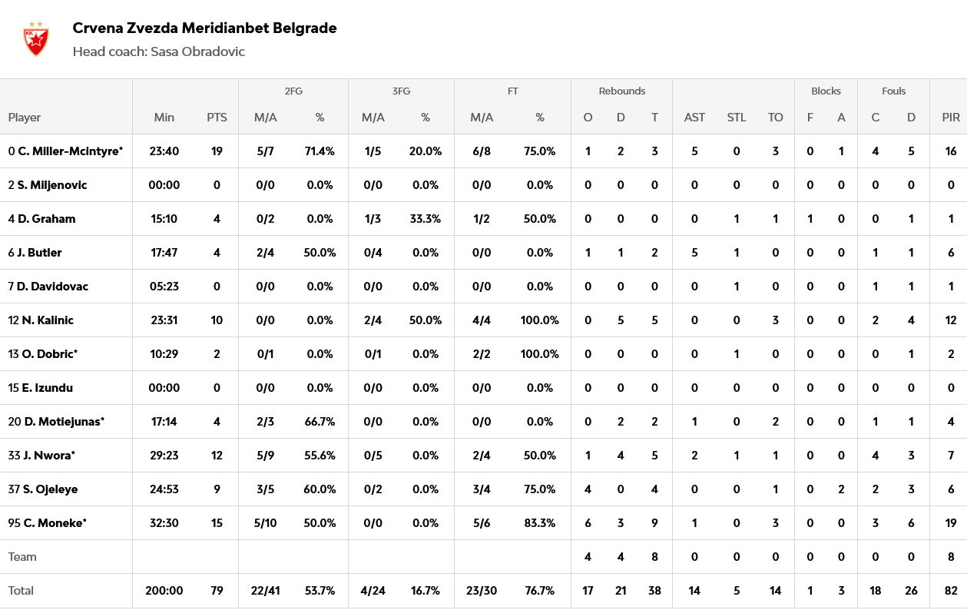Click the AST column header
967x610 pixels.
click(x=694, y=118)
